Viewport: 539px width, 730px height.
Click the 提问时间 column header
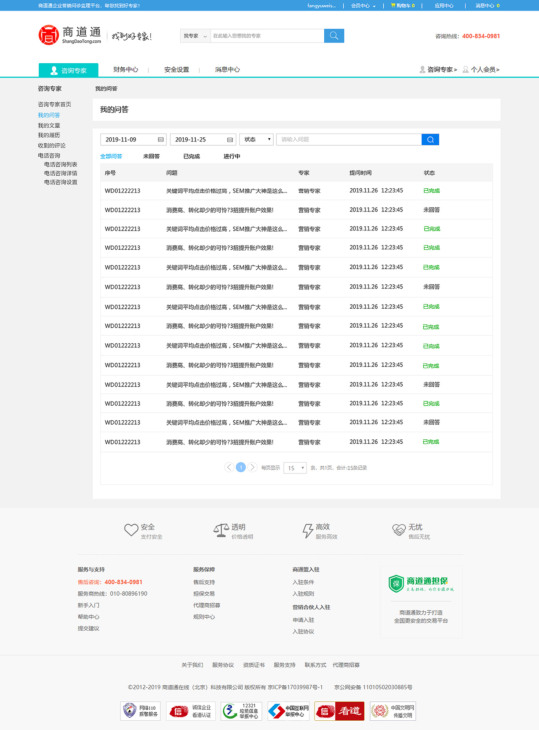(x=360, y=173)
